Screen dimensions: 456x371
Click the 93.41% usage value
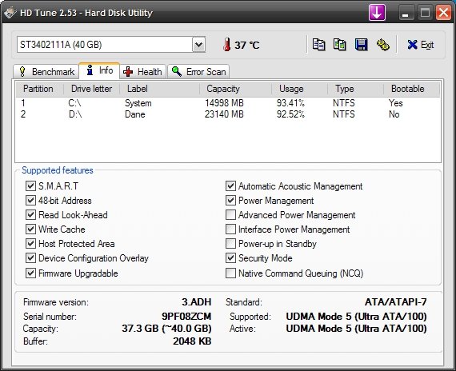290,103
